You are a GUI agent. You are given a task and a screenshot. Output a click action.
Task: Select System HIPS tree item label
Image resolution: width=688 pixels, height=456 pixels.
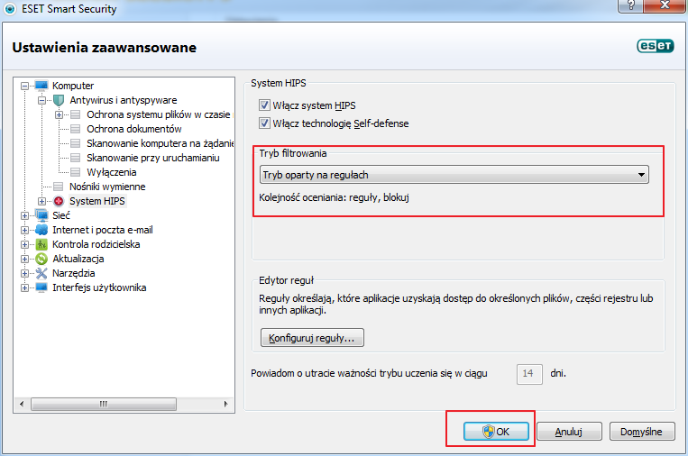tap(97, 201)
